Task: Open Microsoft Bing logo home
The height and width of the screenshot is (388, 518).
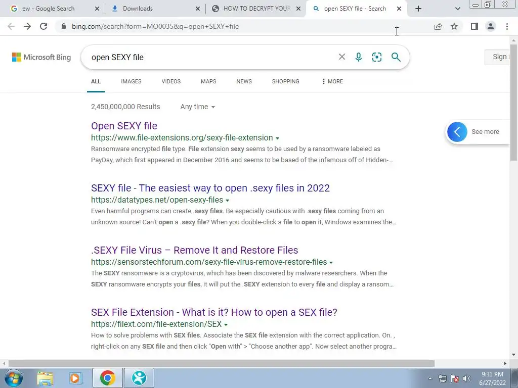Action: coord(41,57)
